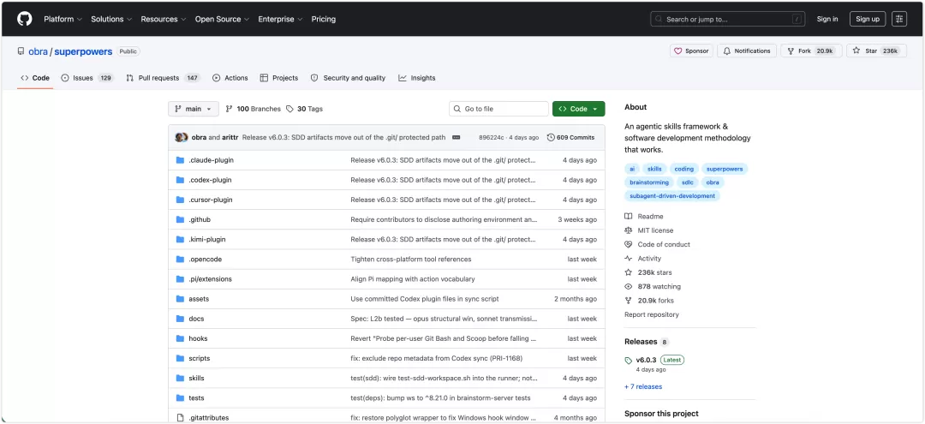Expand the Resources menu
The image size is (925, 424).
pos(164,19)
